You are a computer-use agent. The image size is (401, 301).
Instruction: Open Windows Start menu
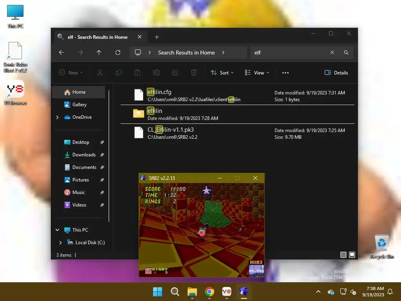point(157,292)
